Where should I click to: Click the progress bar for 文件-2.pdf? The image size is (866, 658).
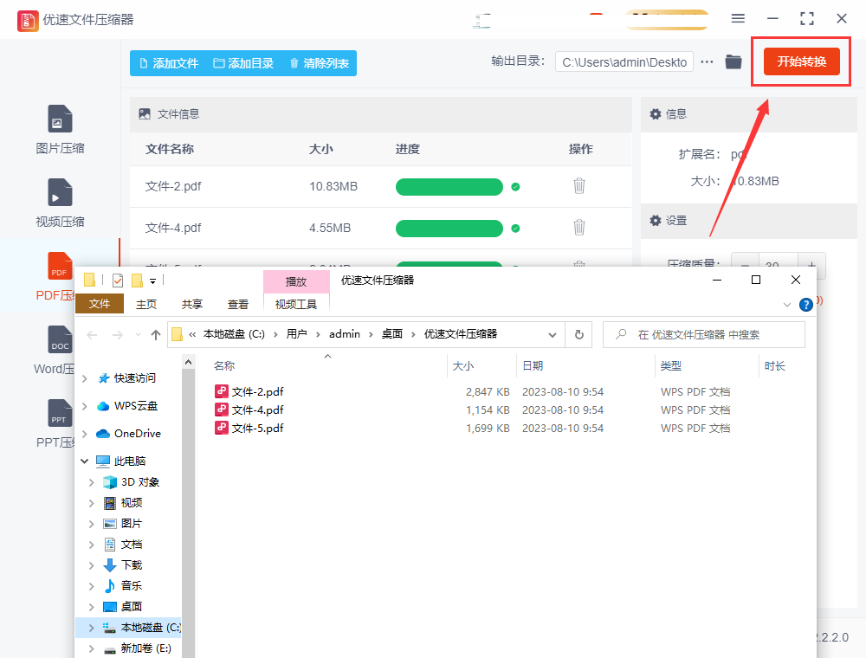[x=449, y=187]
